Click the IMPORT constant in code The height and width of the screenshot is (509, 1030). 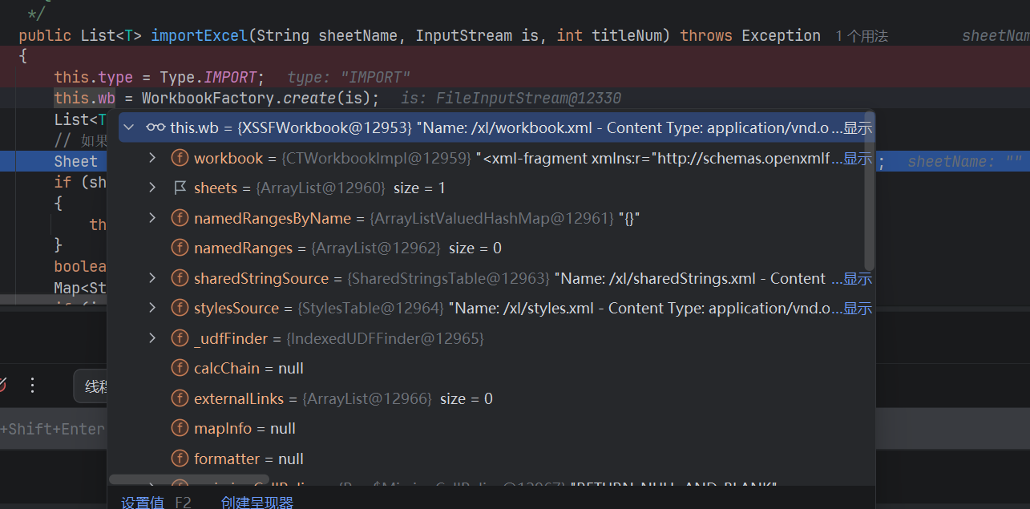230,77
